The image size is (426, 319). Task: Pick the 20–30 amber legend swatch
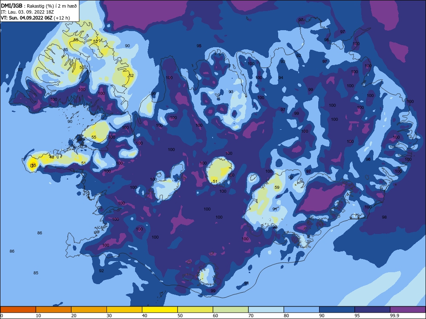point(89,310)
